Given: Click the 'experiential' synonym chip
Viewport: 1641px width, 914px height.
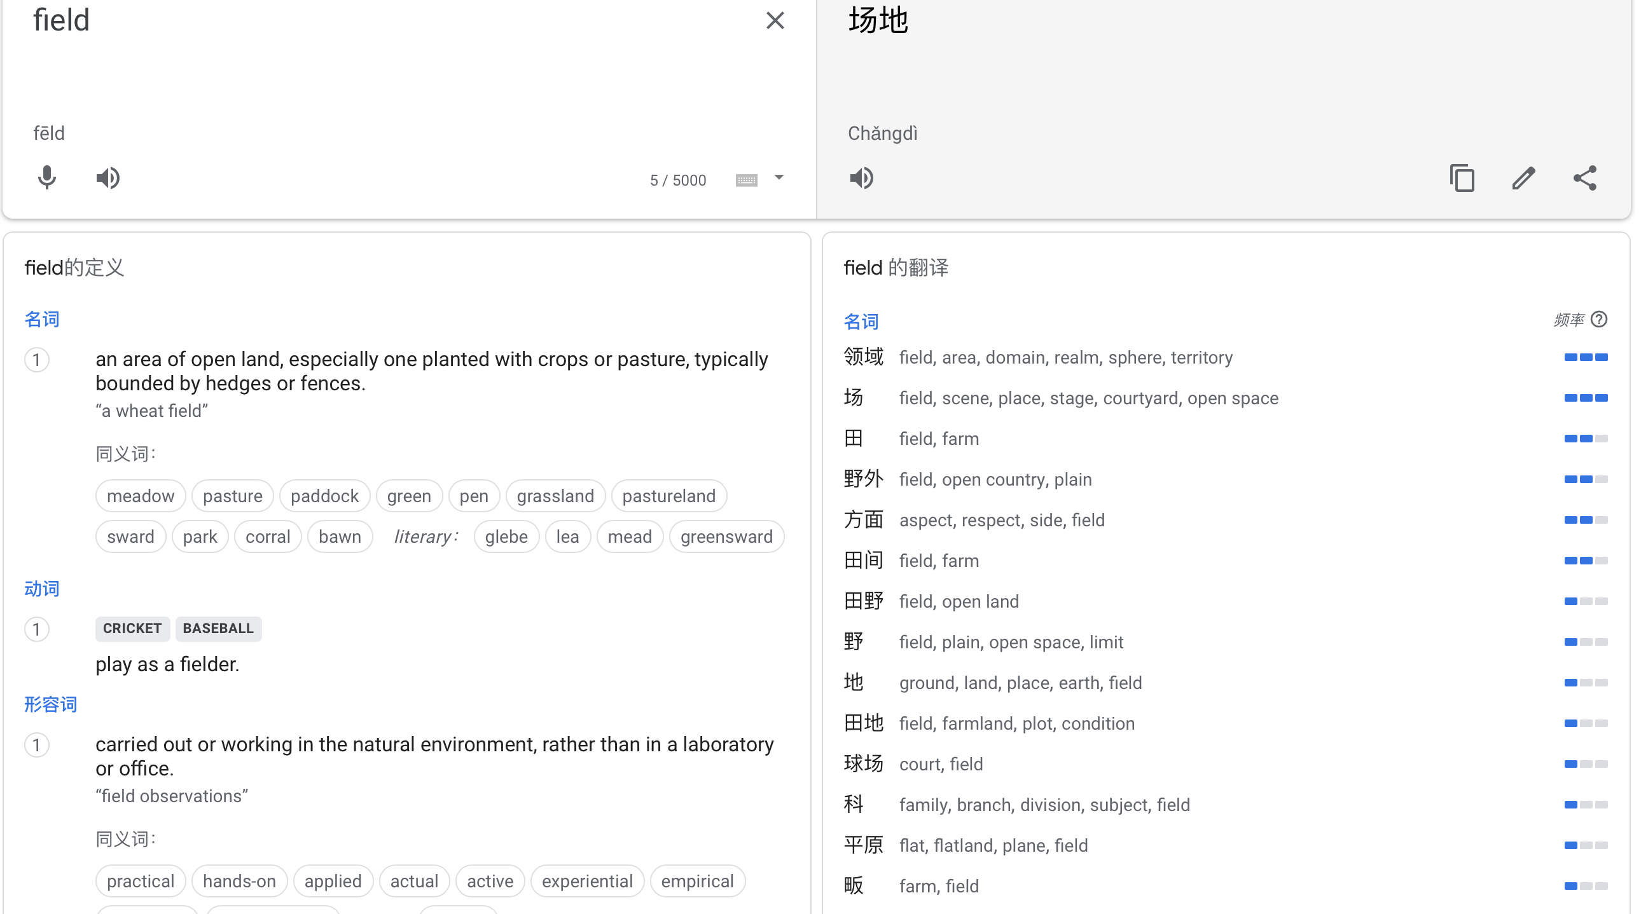Looking at the screenshot, I should point(586,881).
